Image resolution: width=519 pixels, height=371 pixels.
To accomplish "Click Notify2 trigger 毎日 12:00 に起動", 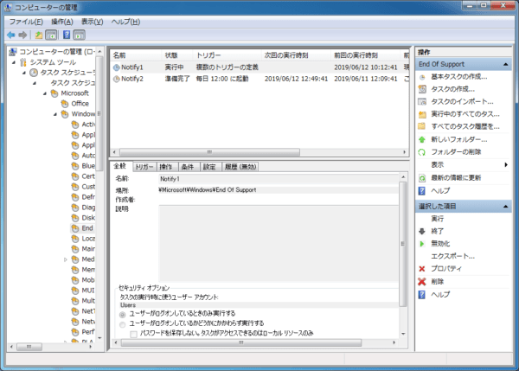I will click(222, 79).
